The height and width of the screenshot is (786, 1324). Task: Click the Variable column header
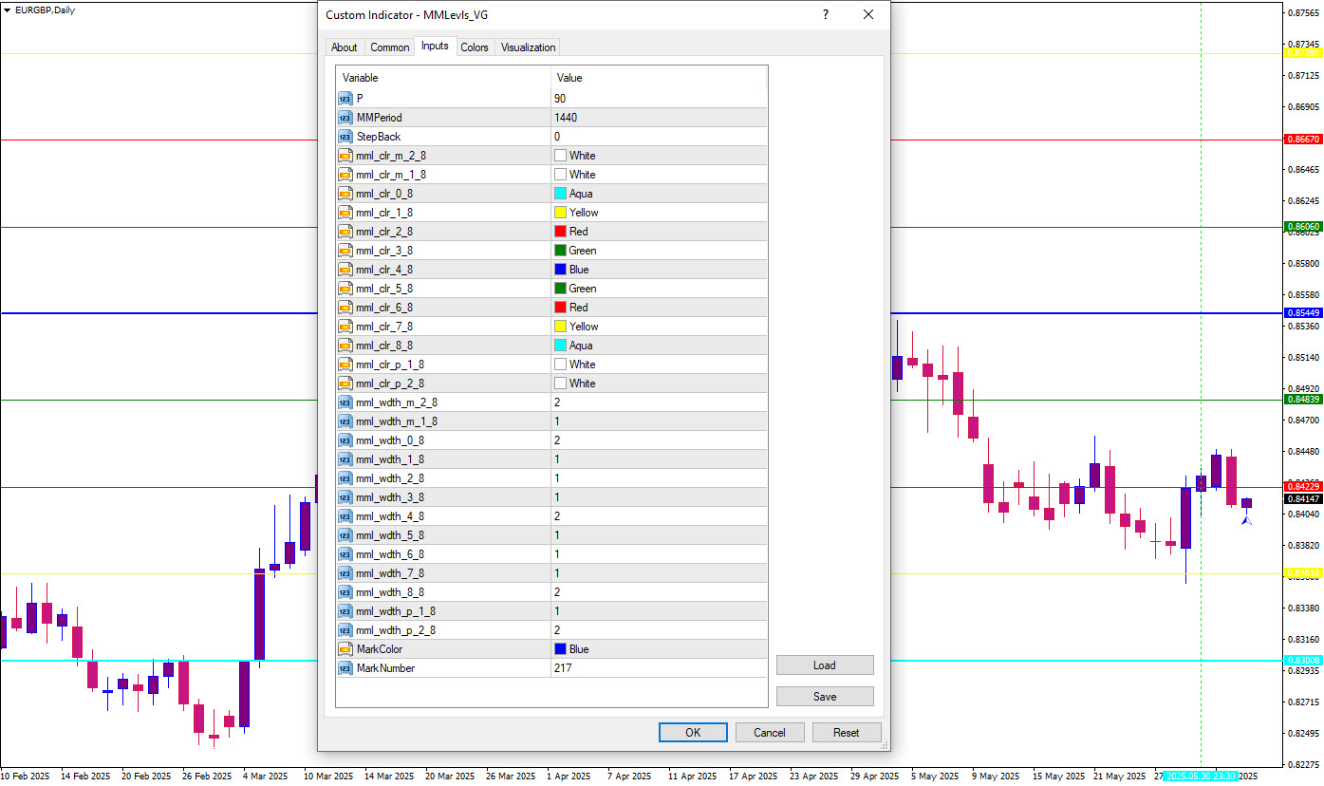coord(443,78)
